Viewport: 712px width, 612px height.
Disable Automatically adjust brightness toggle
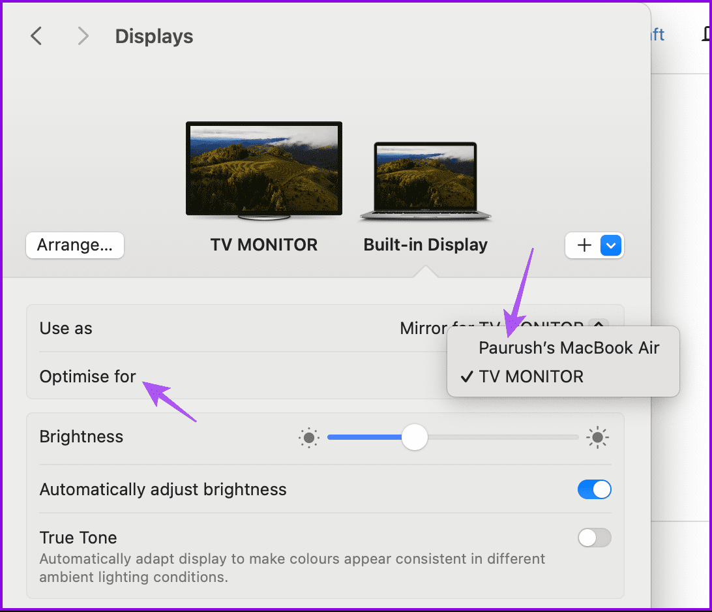(x=595, y=489)
